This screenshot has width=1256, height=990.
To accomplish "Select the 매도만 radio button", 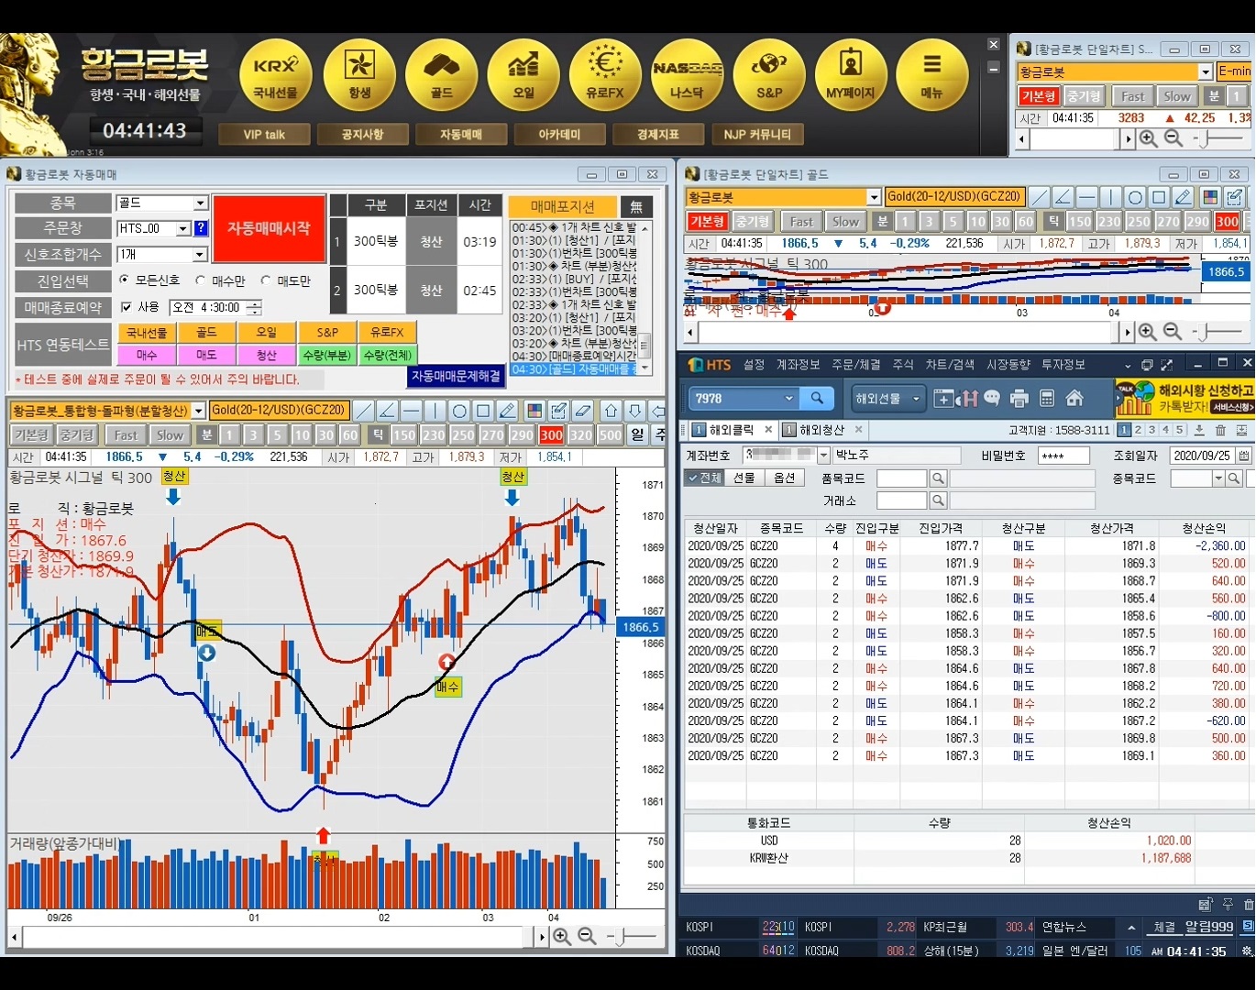I will tap(266, 280).
